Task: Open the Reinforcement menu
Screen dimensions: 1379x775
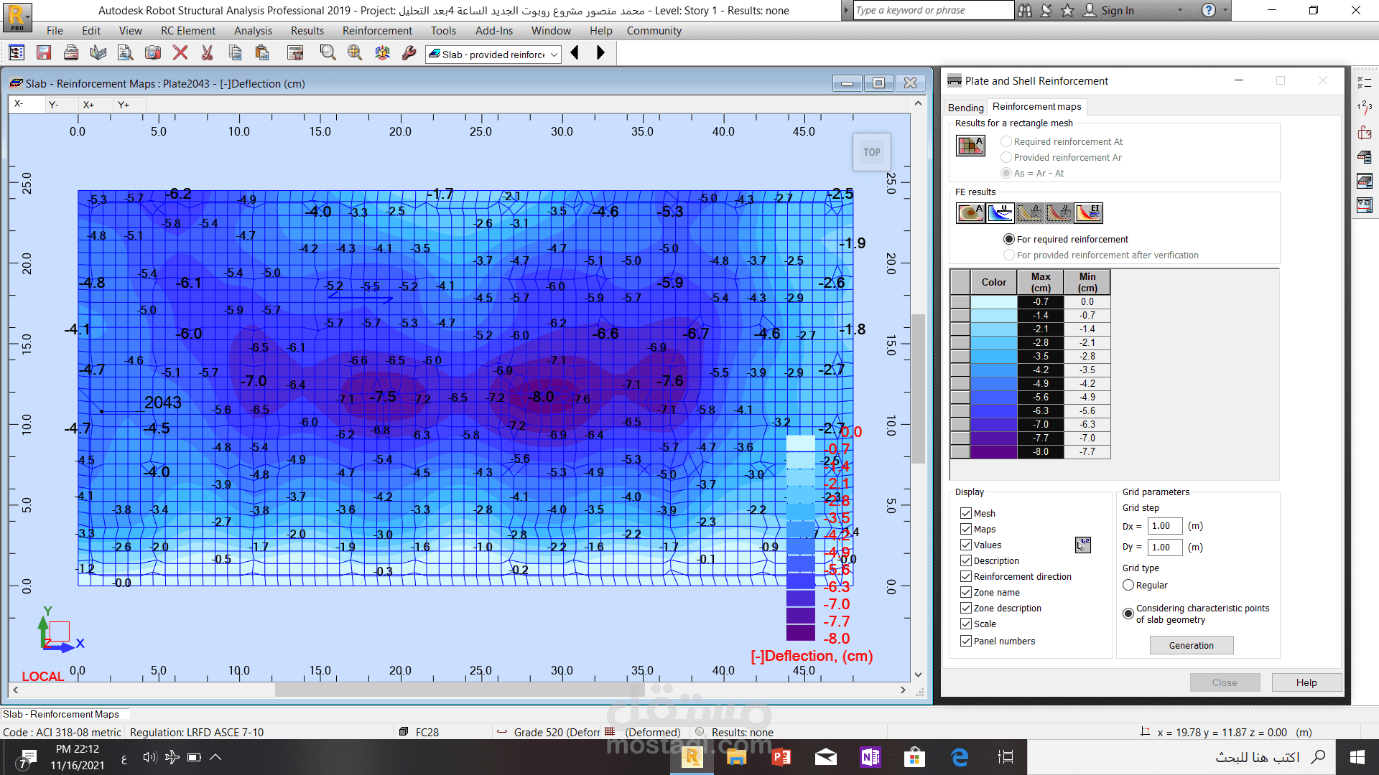Action: click(377, 31)
